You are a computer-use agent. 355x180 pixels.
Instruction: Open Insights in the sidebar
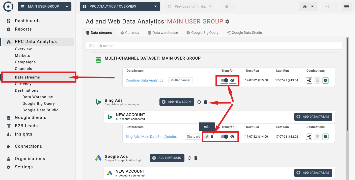click(x=23, y=134)
